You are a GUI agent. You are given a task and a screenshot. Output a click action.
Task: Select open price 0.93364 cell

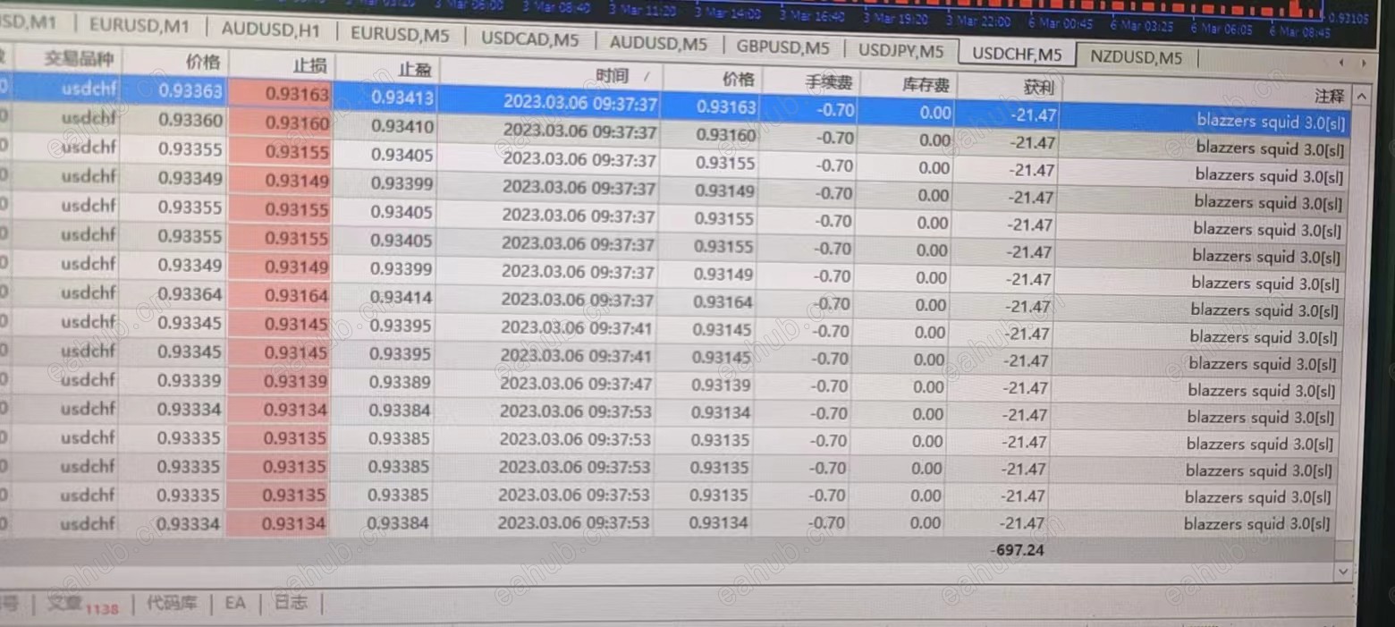[190, 293]
